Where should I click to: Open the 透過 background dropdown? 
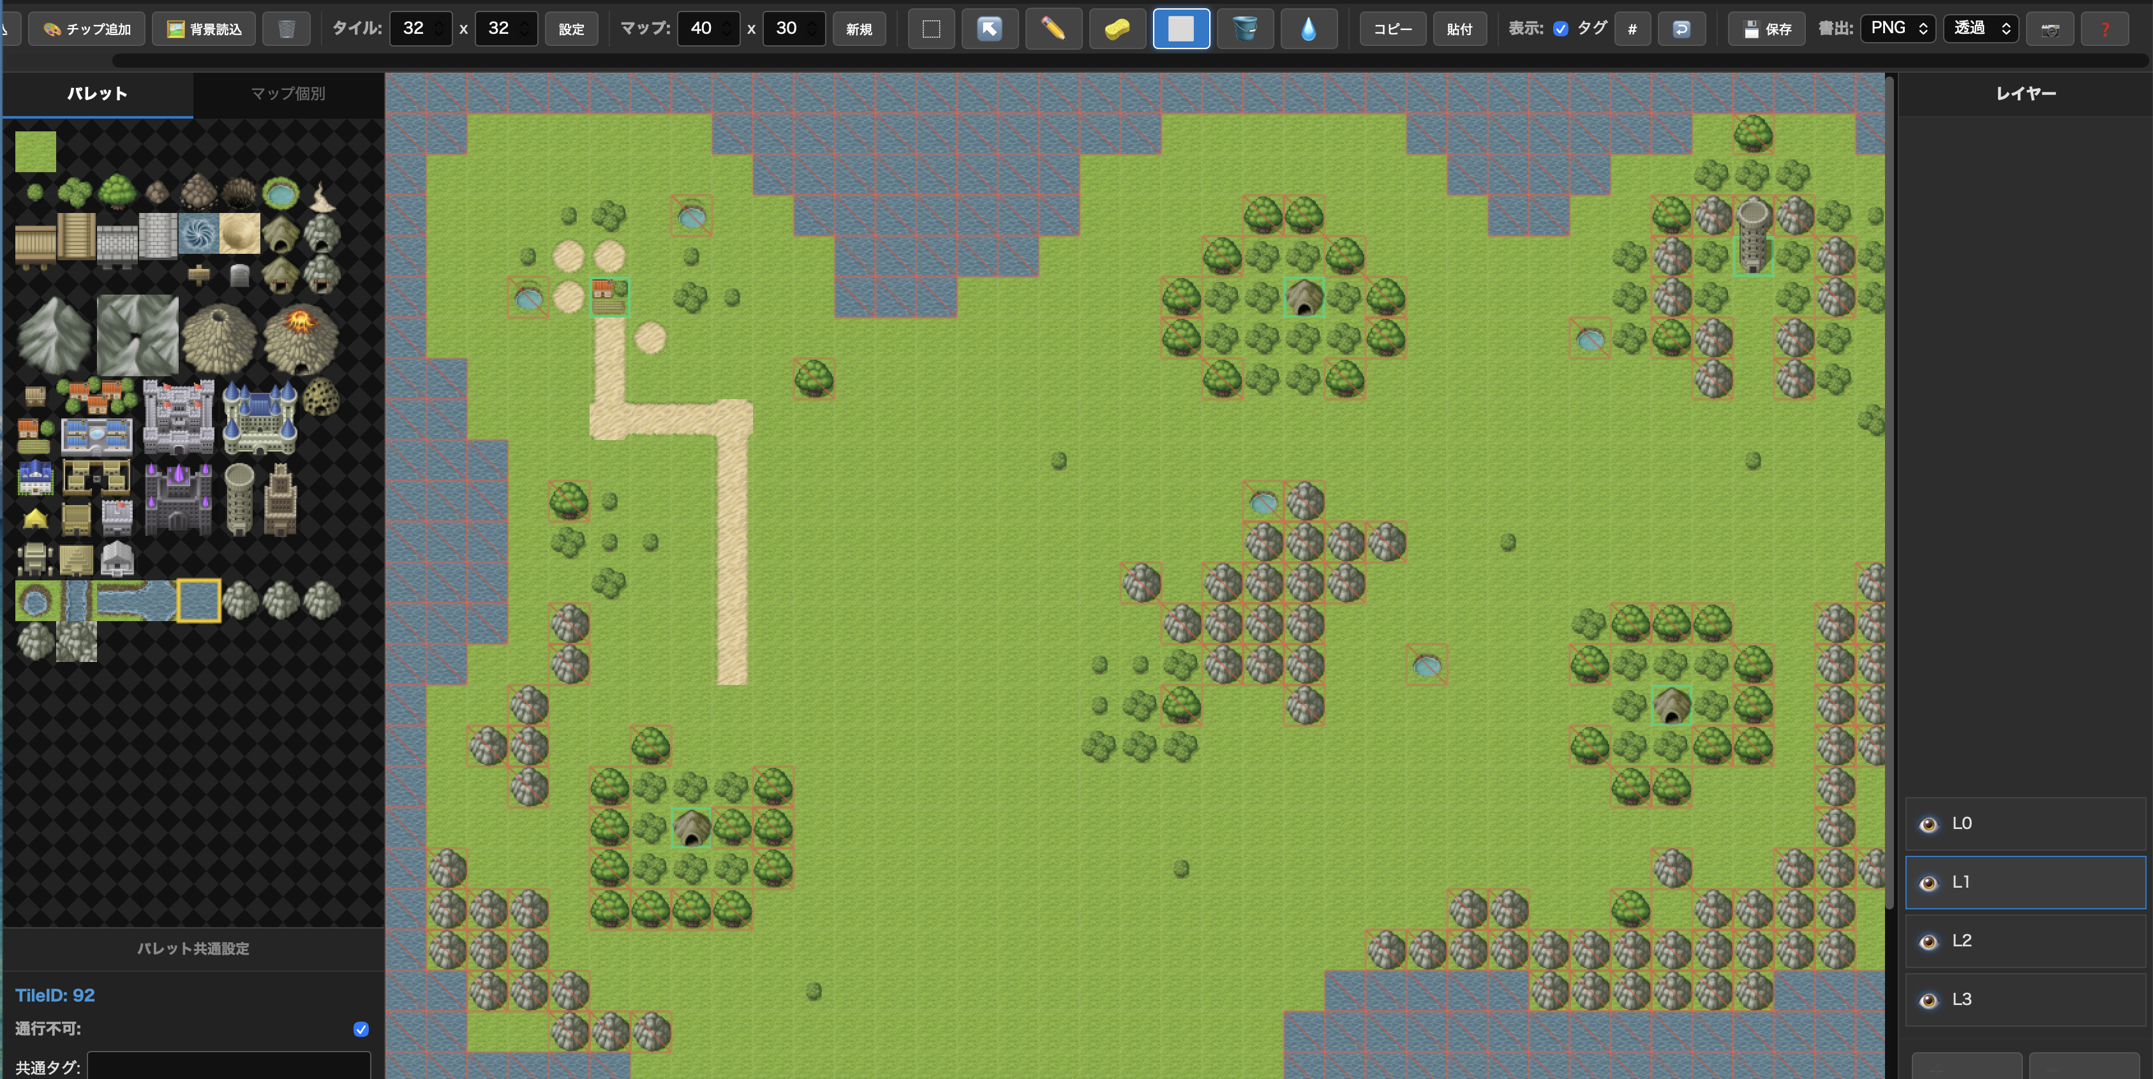(1981, 29)
